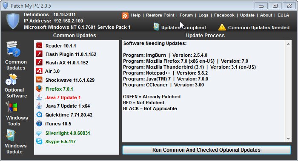Click the Skype icon
This screenshot has width=298, height=161.
click(39, 142)
